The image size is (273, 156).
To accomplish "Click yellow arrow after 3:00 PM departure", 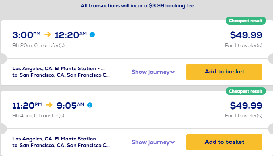I will (x=48, y=35).
